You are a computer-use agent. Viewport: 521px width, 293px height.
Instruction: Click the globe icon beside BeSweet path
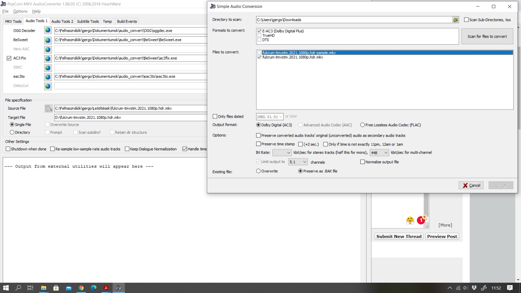[48, 40]
